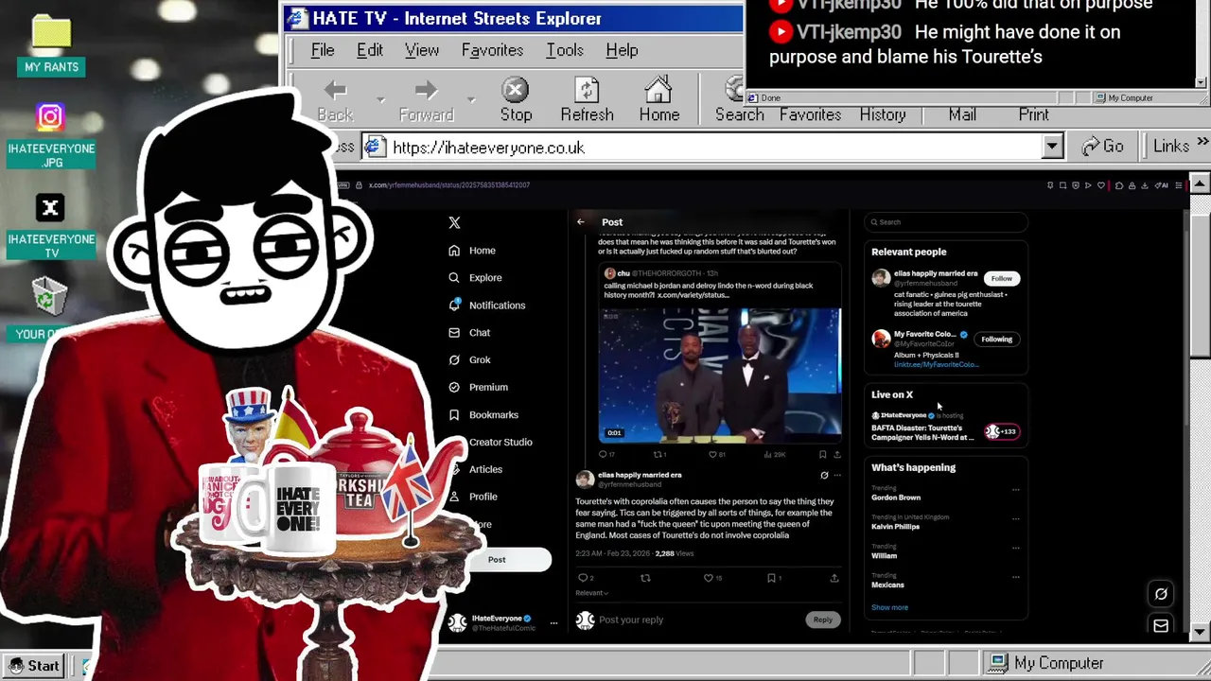Bookmark elias's post with the bookmark icon

(x=771, y=578)
